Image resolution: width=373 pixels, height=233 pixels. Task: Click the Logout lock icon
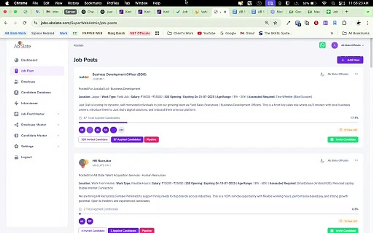16,157
